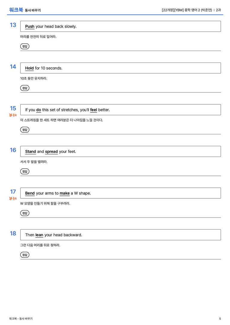Click the 정답 badge under question 14

(x=25, y=88)
